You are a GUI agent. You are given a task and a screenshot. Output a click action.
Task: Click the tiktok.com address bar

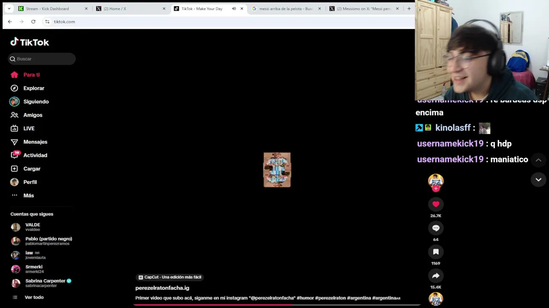pyautogui.click(x=227, y=21)
